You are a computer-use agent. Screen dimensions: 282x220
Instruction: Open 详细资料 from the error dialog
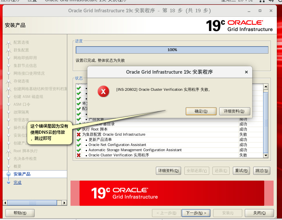pos(234,111)
